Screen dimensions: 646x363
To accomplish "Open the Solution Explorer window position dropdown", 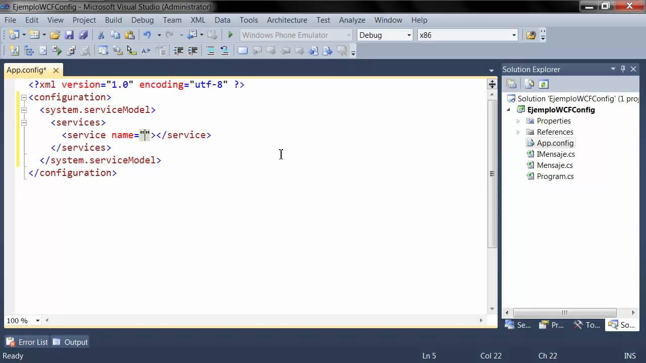I will [613, 69].
